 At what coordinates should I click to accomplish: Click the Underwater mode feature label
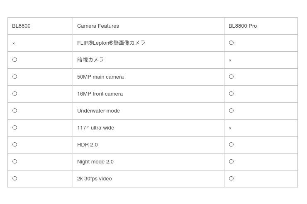point(98,111)
